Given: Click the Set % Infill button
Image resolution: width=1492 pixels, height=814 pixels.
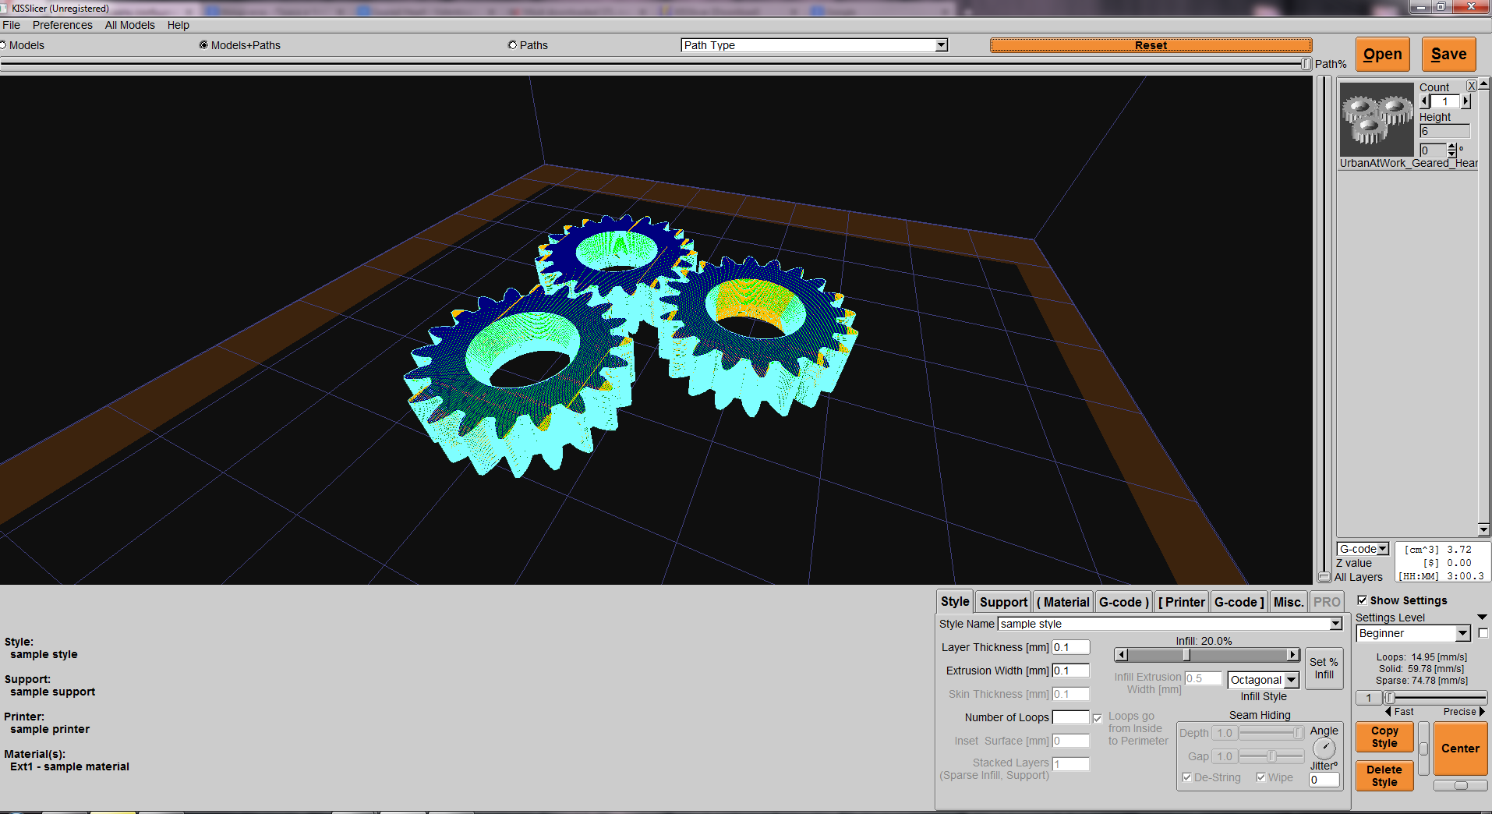Looking at the screenshot, I should click(x=1324, y=668).
